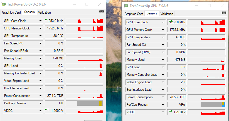The image size is (229, 121).
Task: Open GPU Temperature dropdown in left window
Action: [40, 36]
